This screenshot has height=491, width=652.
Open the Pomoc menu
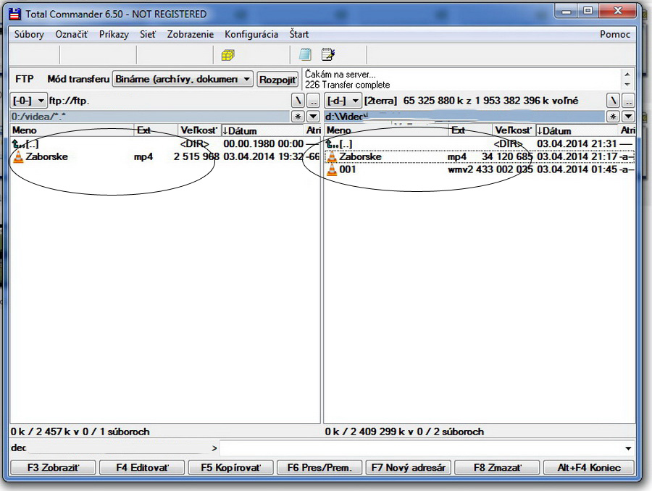(x=615, y=35)
